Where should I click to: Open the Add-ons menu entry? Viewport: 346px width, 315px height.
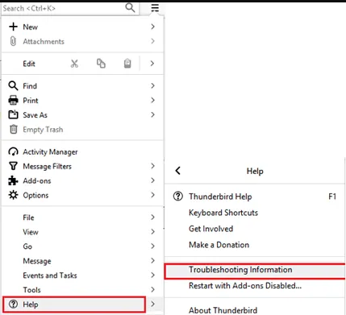tap(82, 180)
